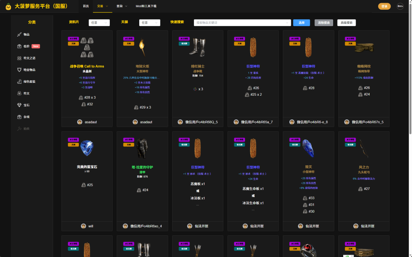
Task: Focus the 搜索物品关键词 search field
Action: [242, 23]
